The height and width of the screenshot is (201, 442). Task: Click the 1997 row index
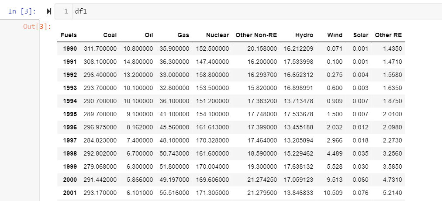click(70, 140)
